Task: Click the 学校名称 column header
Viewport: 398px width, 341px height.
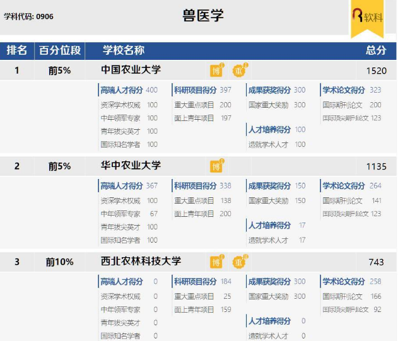Action: pos(124,50)
